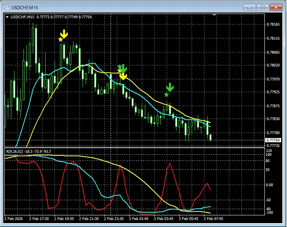Viewport: 287px width, 227px height.
Task: Click the green down-arrow above the 23:30 yellow arrow
Action: coord(123,68)
